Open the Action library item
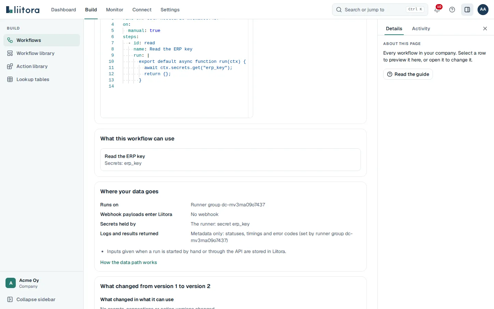This screenshot has width=494, height=309. [x=42, y=66]
